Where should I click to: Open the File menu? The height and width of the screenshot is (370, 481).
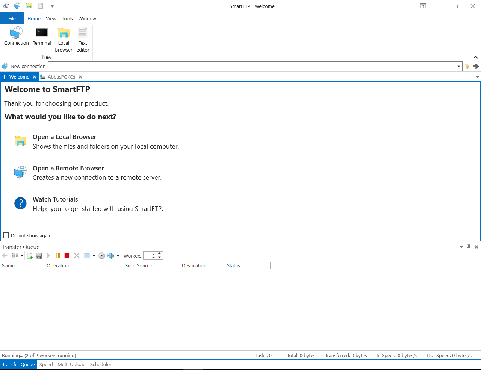click(12, 18)
